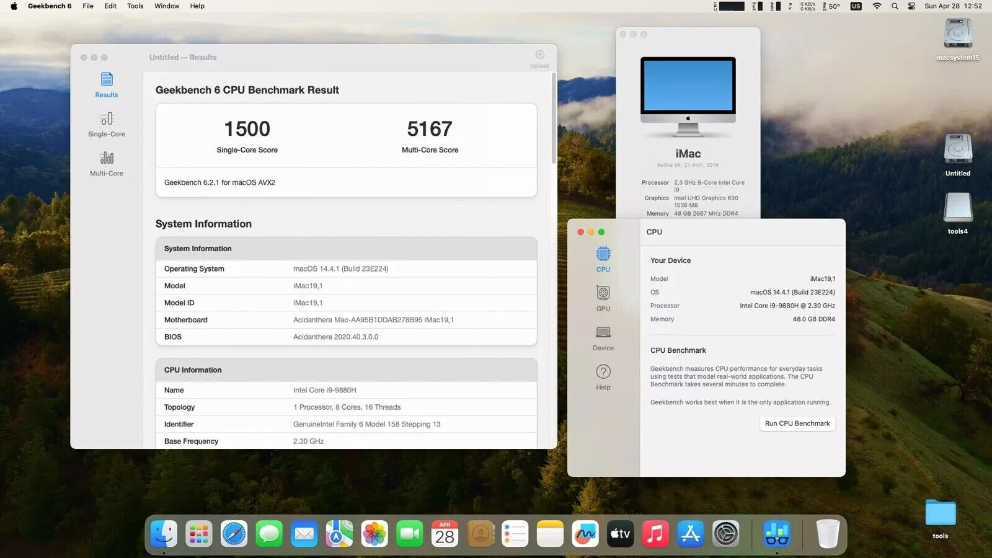Image resolution: width=992 pixels, height=558 pixels.
Task: Open Messages from the Dock
Action: pyautogui.click(x=269, y=533)
